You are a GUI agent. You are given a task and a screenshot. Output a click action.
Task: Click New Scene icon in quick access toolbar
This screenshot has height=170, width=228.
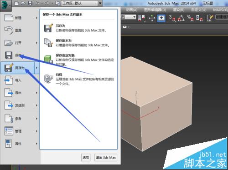point(16,3)
